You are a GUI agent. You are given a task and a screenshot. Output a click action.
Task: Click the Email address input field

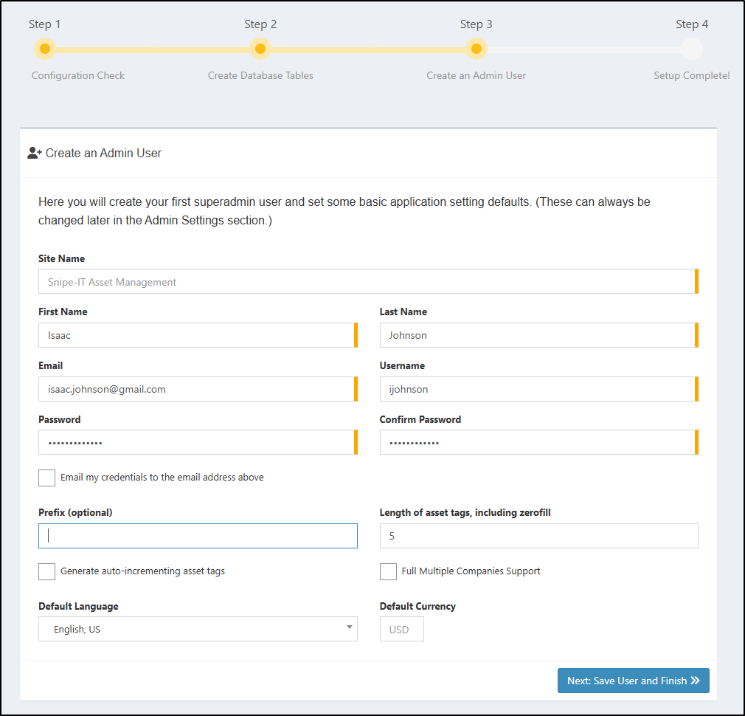196,389
